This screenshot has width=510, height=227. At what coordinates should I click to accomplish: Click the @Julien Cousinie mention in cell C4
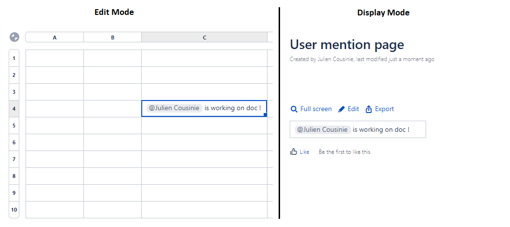click(x=174, y=108)
